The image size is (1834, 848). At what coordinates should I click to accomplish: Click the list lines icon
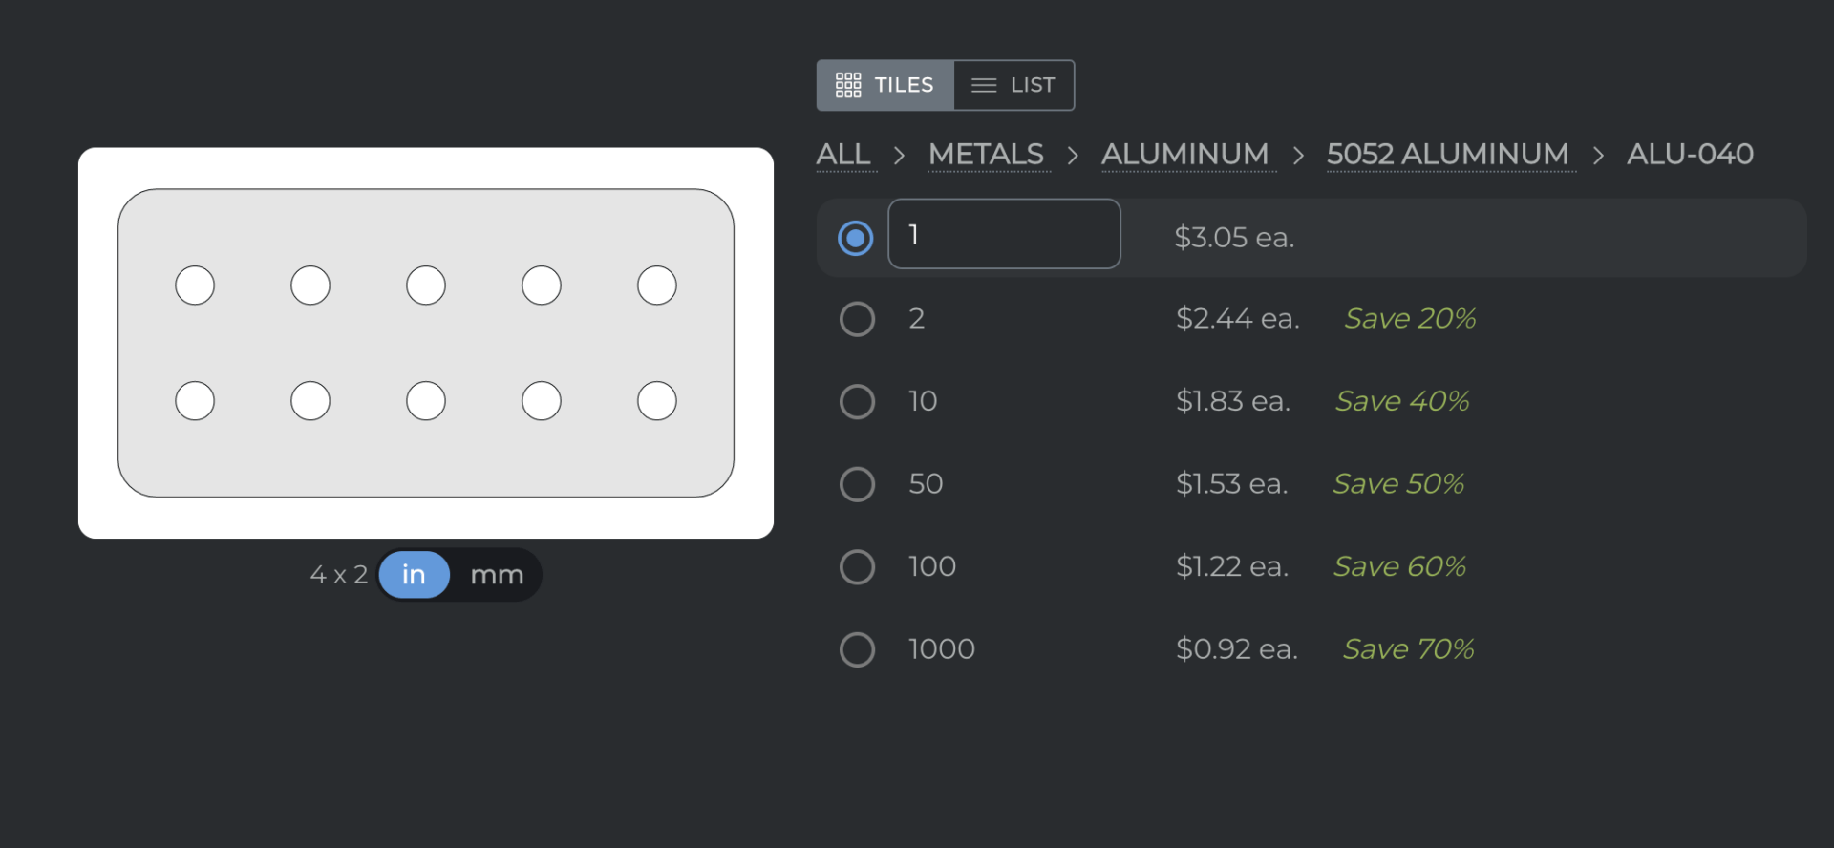click(984, 85)
